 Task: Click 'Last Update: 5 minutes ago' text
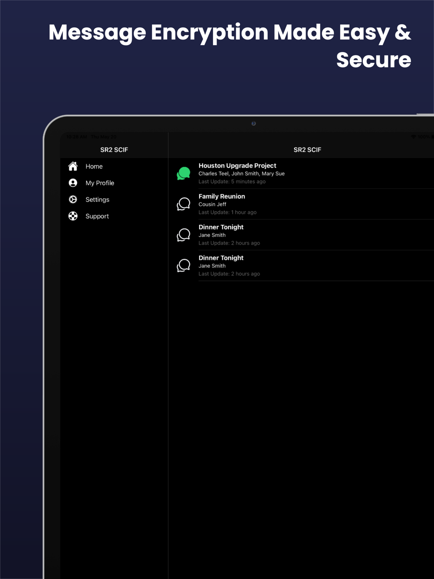(x=232, y=182)
